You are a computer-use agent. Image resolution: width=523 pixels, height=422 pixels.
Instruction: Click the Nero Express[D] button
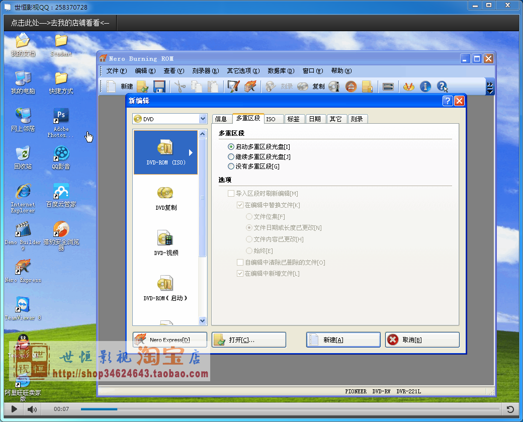tap(170, 340)
